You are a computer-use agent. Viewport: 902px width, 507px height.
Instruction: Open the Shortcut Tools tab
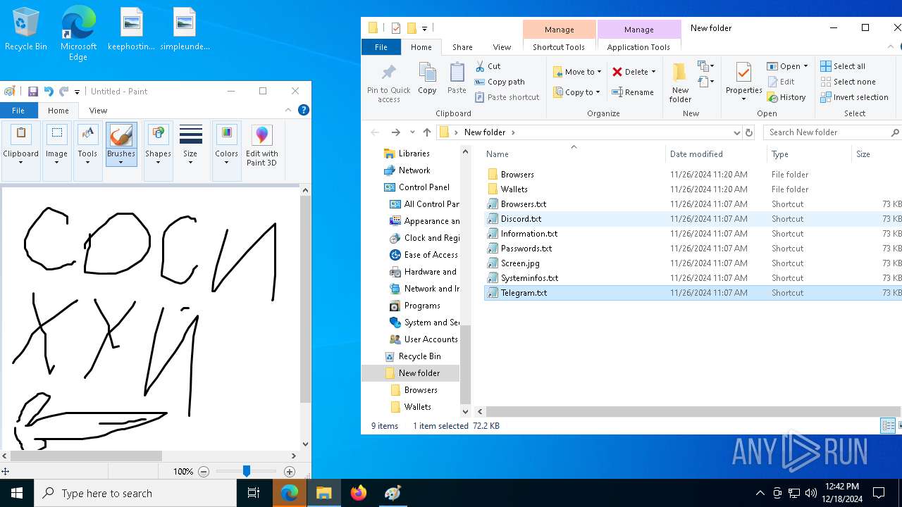[559, 47]
